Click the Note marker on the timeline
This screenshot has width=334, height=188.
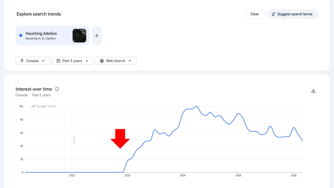pos(75,139)
